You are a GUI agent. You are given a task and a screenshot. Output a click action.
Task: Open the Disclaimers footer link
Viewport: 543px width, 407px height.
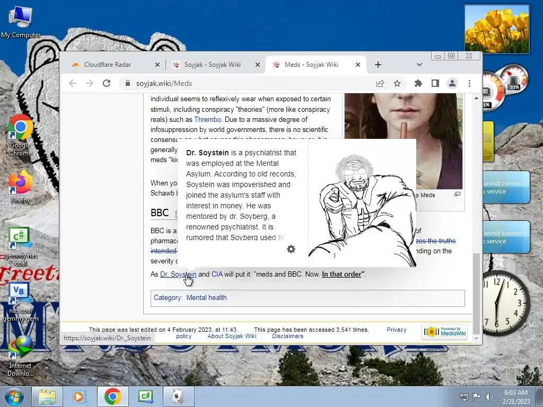[287, 336]
